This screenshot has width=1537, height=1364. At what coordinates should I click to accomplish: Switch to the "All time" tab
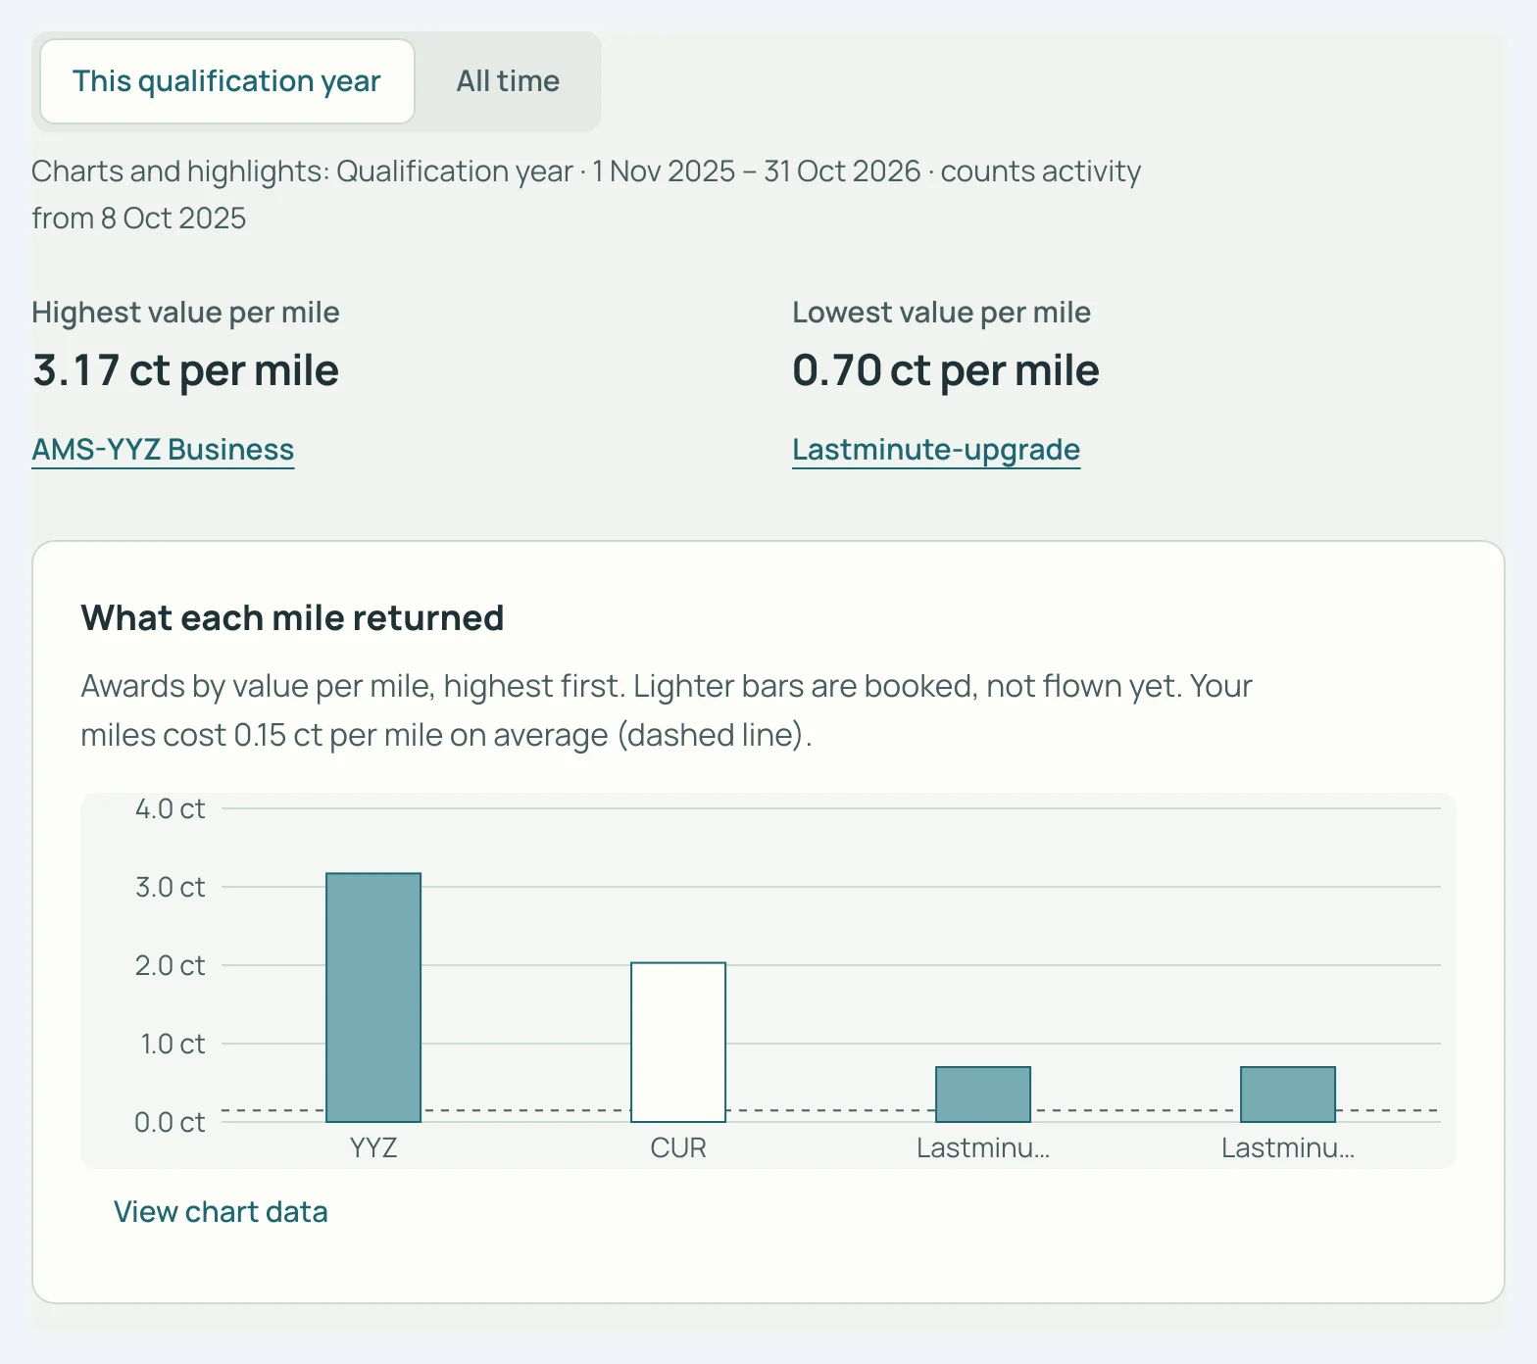(508, 81)
